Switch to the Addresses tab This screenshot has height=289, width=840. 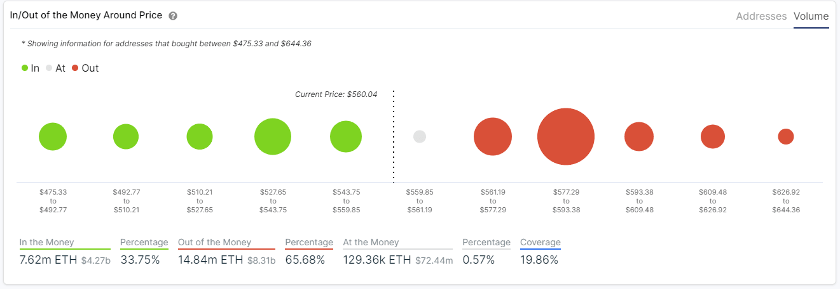(761, 16)
